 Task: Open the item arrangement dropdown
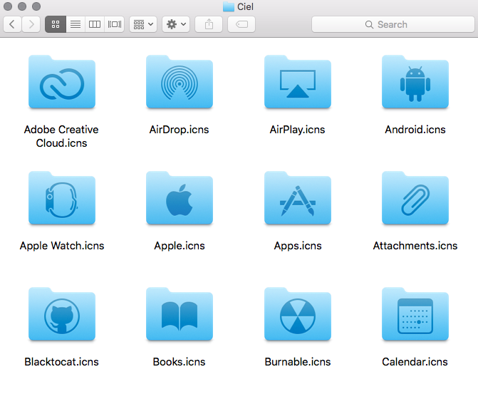(143, 24)
